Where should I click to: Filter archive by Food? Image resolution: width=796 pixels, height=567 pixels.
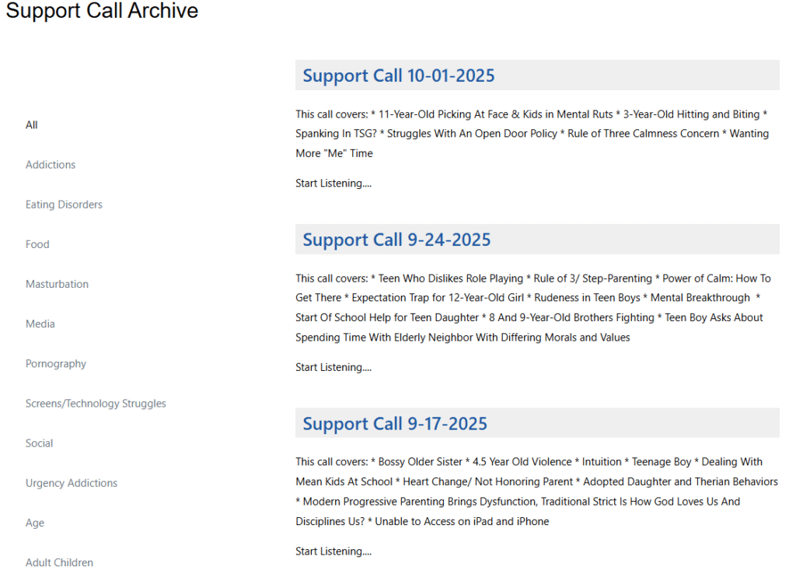(x=37, y=243)
